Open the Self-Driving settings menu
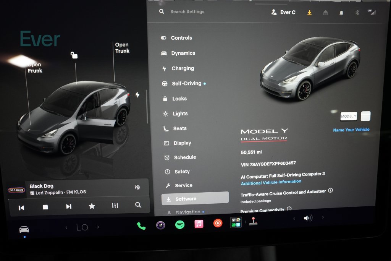391x261 pixels. coord(184,84)
